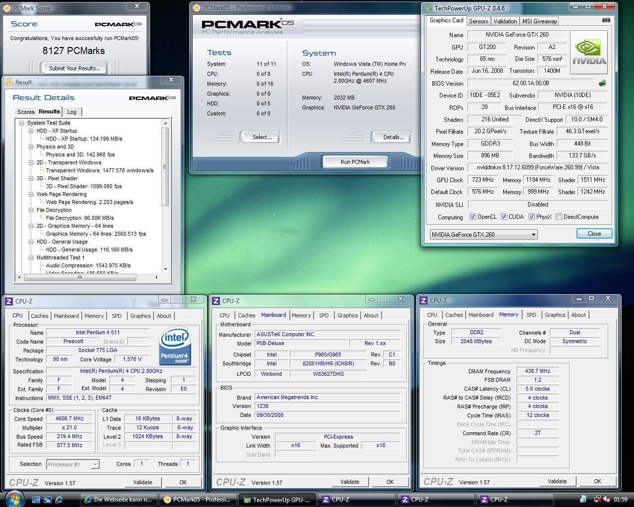Click Show Desktop quick launch icon
Screen dimensions: 634x507
[x=36, y=500]
